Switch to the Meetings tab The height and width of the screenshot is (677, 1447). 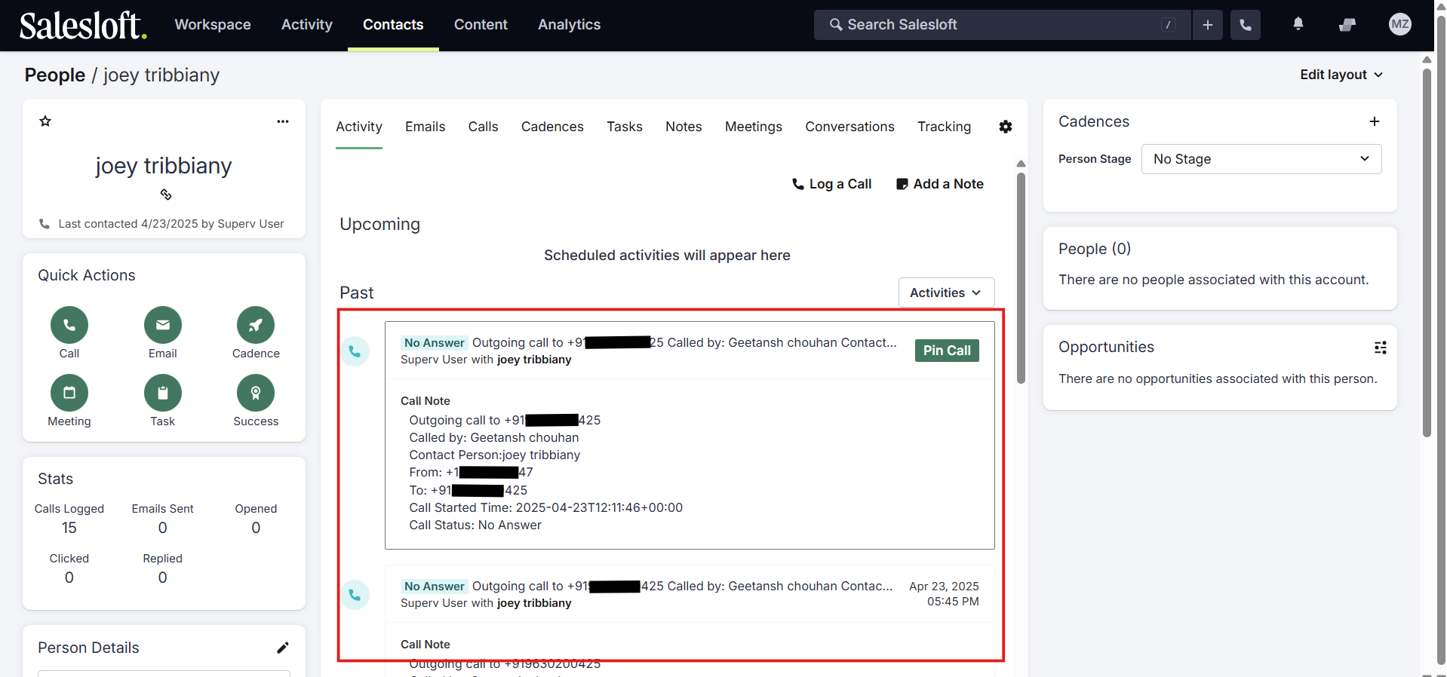pos(754,127)
